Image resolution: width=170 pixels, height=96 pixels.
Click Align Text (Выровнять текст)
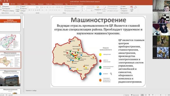(70, 9)
